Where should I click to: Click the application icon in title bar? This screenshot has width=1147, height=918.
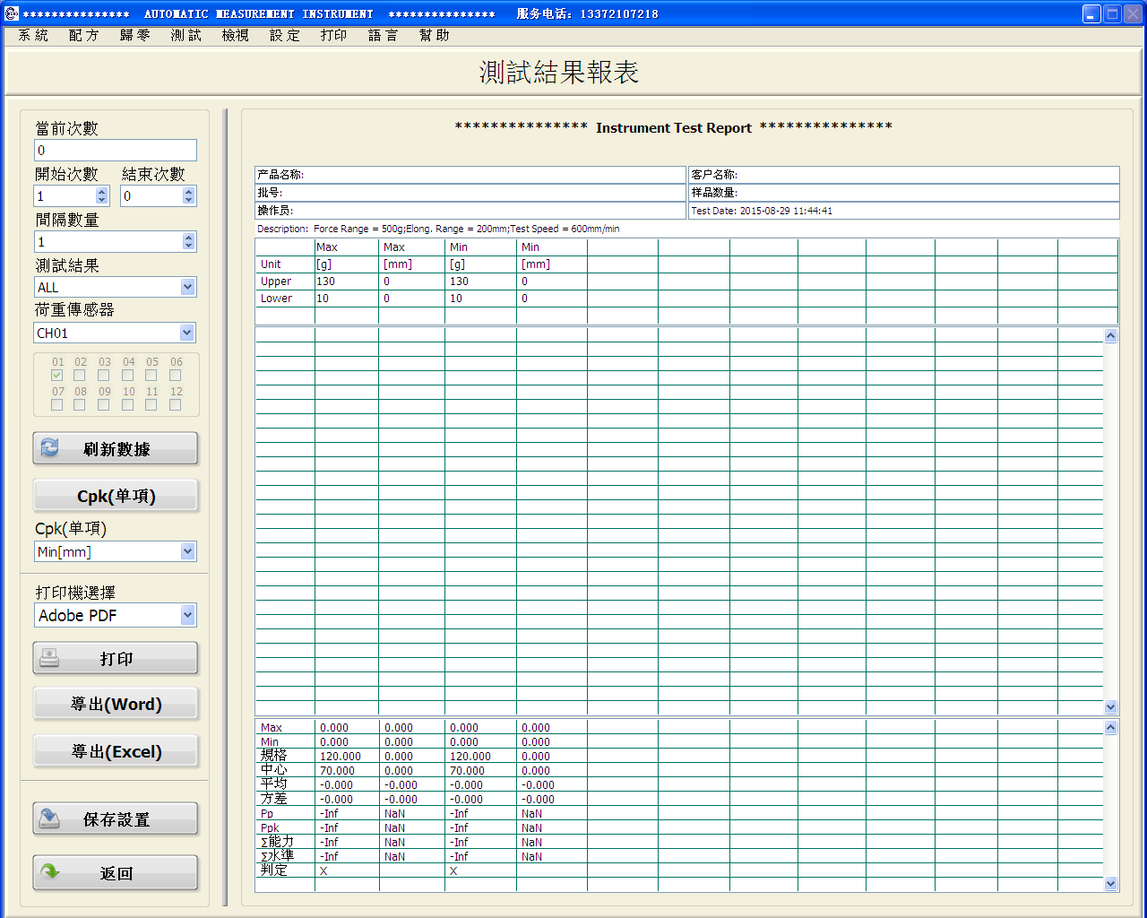[11, 13]
